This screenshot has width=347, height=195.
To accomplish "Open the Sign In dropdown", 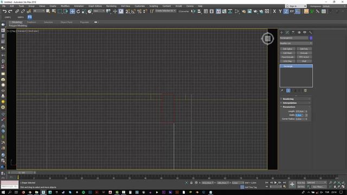I will click(x=296, y=6).
